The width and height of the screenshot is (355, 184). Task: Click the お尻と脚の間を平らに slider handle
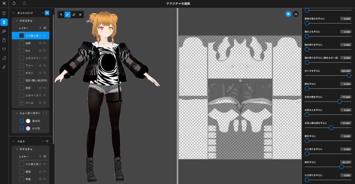[331, 127]
